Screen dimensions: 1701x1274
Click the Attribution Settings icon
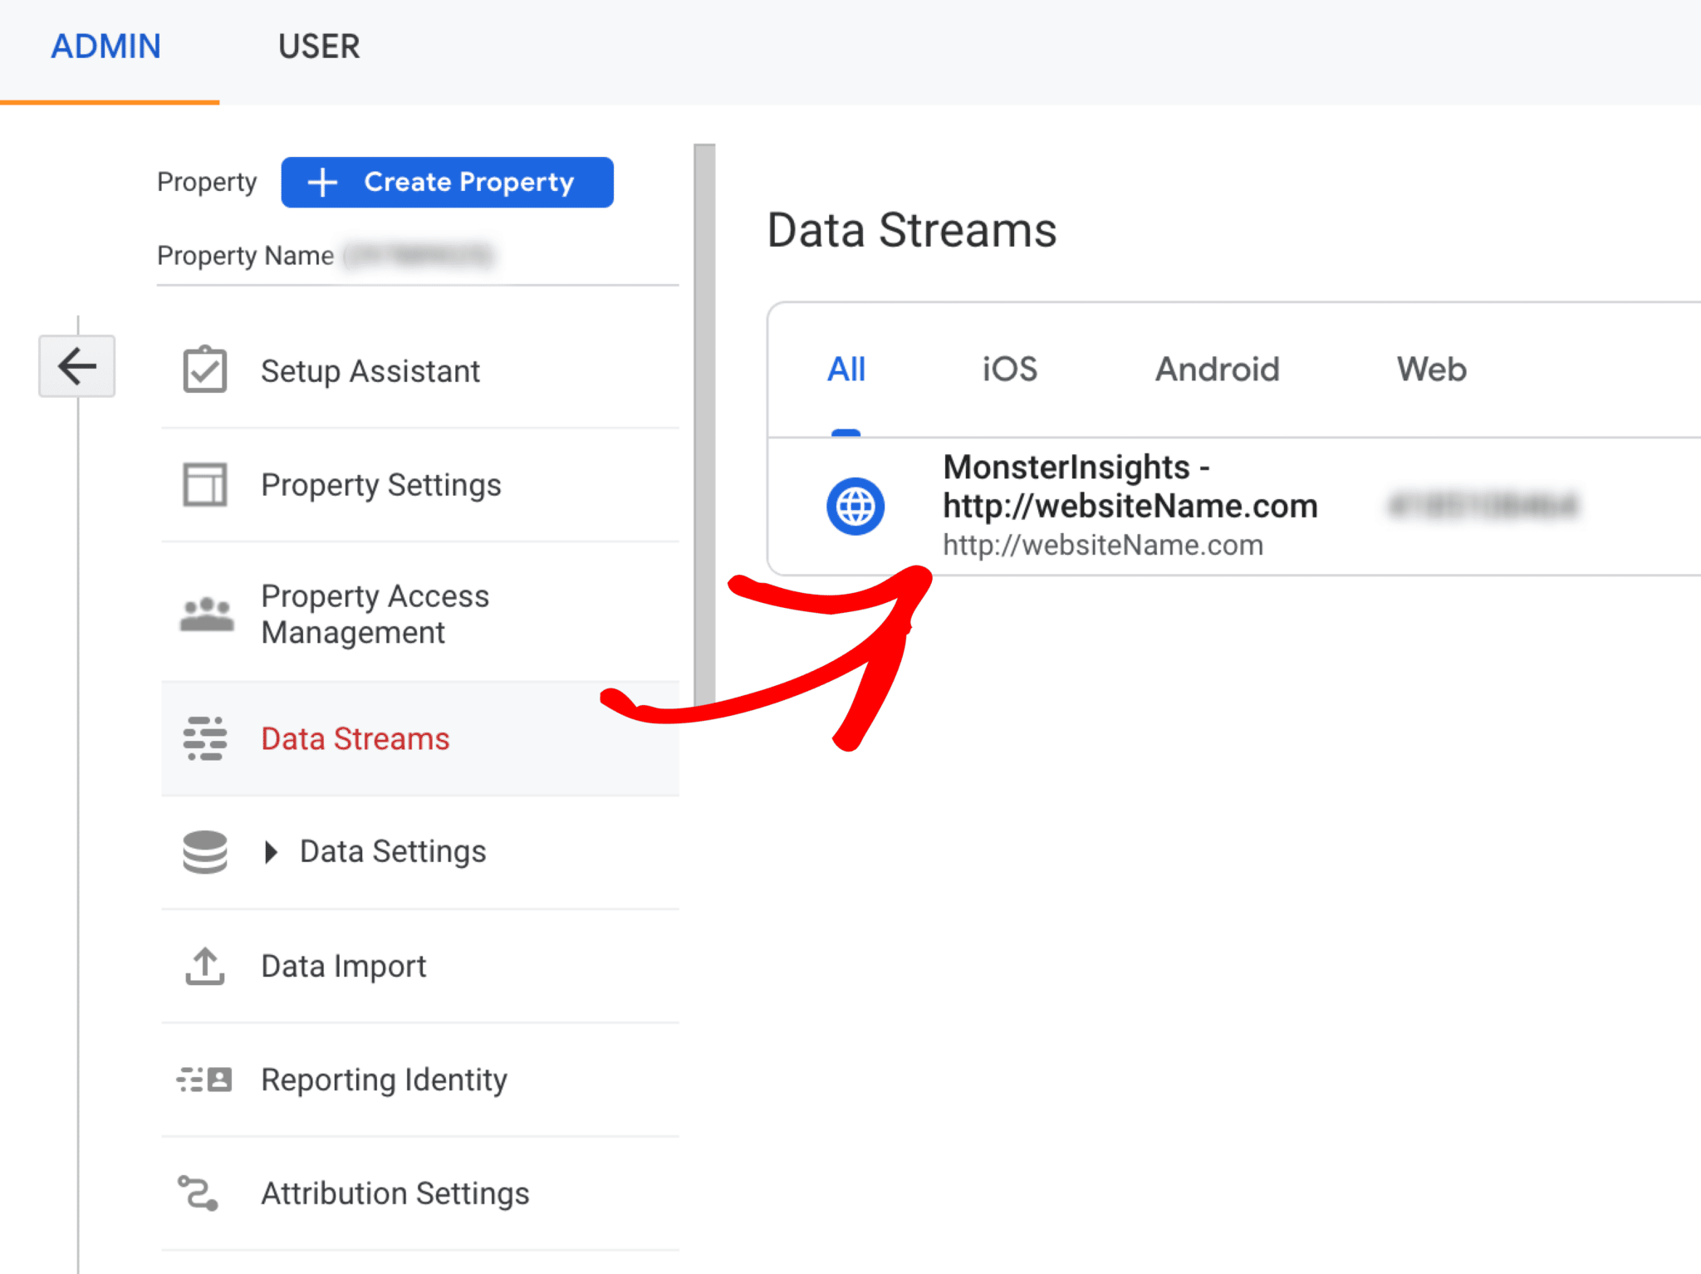(x=199, y=1193)
